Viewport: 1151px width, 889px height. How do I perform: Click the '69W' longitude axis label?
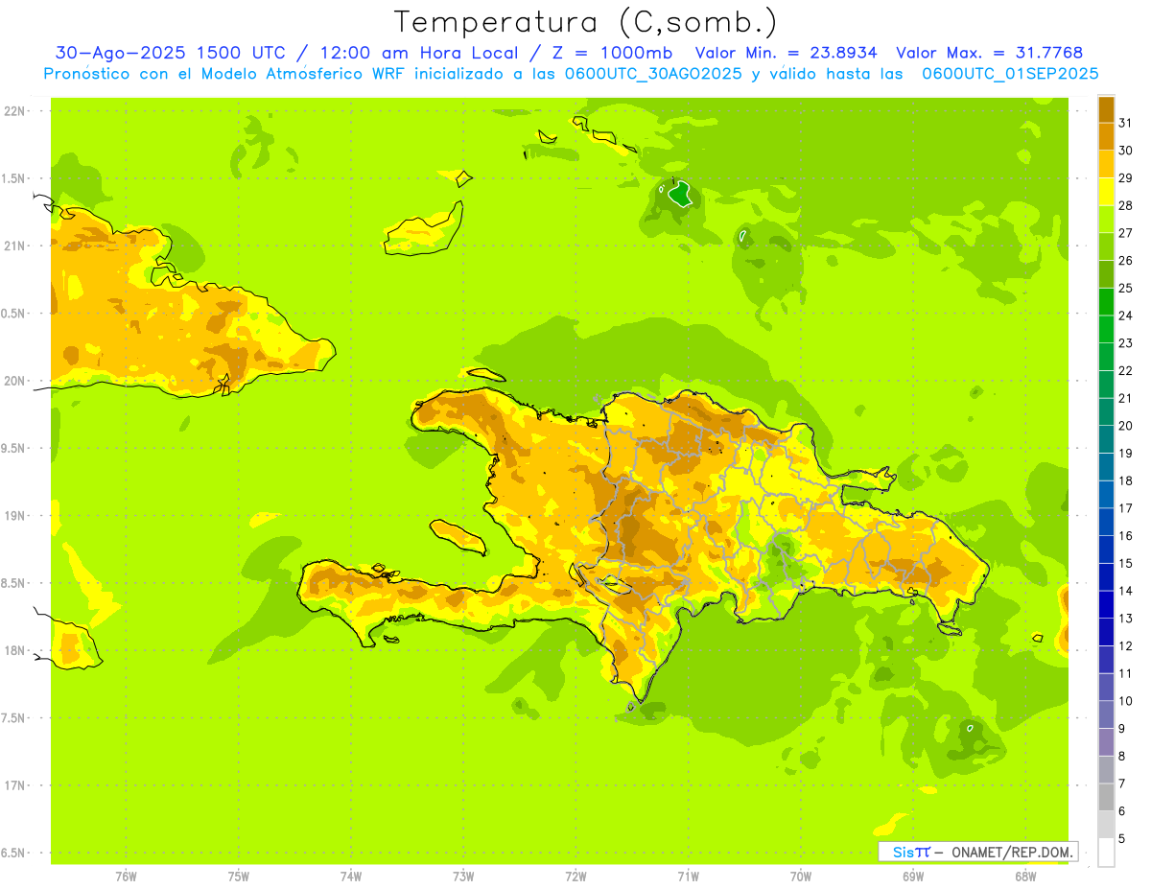tap(913, 877)
